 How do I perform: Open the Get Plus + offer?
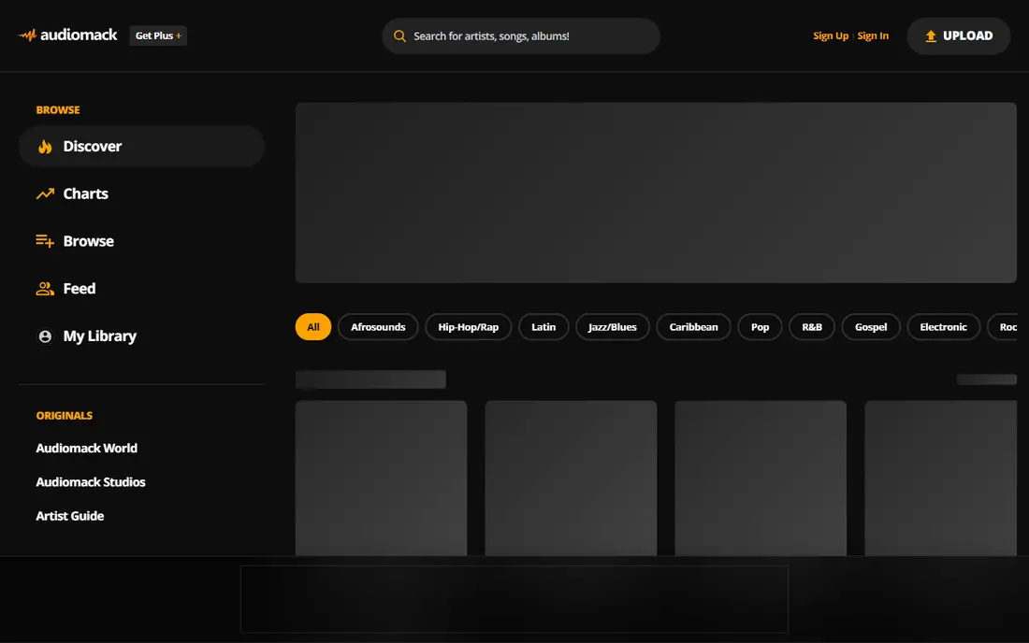click(158, 36)
